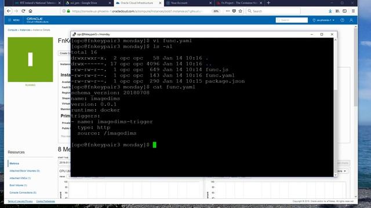Screen dimensions: 371x208
Task: Open the Firefox hamburger menu
Action: point(353,11)
